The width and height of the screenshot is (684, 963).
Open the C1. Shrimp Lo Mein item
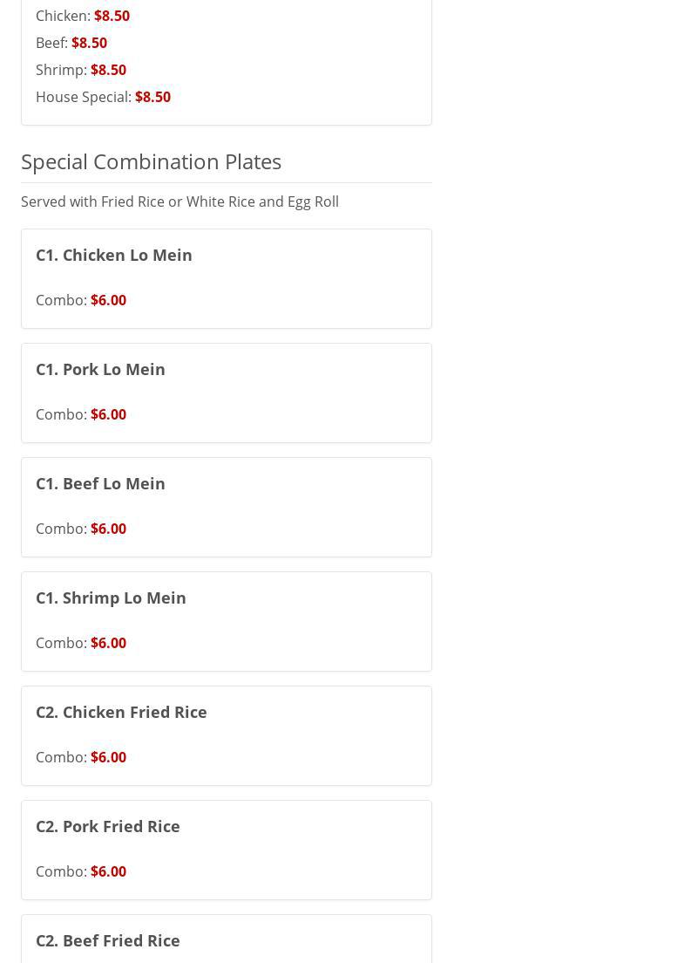coord(111,598)
